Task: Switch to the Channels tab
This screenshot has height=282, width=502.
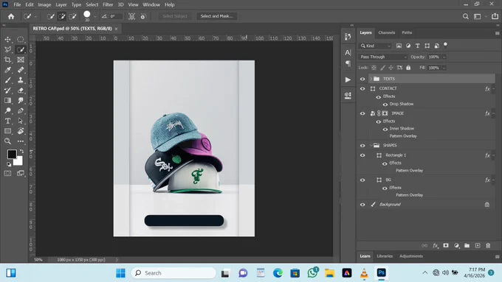Action: [386, 32]
